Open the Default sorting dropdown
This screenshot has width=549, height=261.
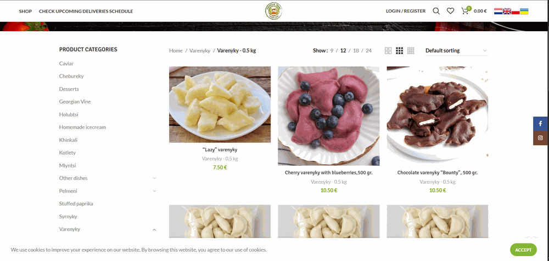[456, 50]
